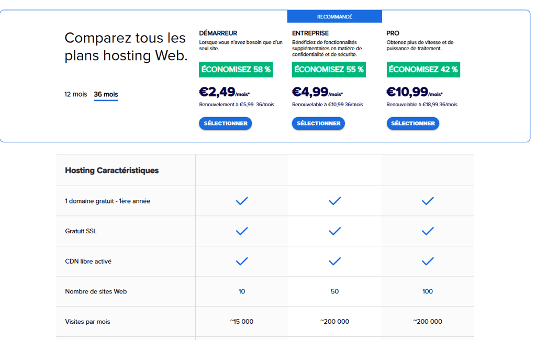
Task: Click the Démarreur plan heading
Action: point(218,33)
